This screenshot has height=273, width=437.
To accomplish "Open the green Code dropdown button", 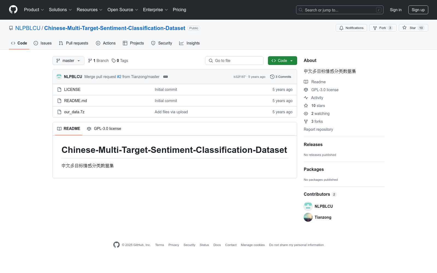I will [x=282, y=61].
